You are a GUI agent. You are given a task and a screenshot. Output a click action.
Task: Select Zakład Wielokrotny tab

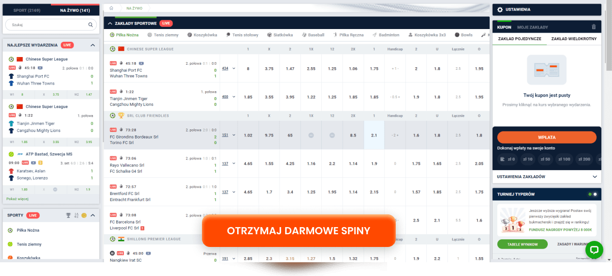(x=574, y=39)
